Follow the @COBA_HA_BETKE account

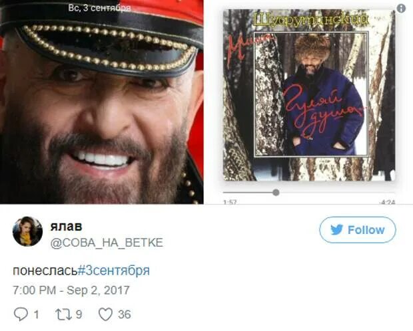coord(358,230)
